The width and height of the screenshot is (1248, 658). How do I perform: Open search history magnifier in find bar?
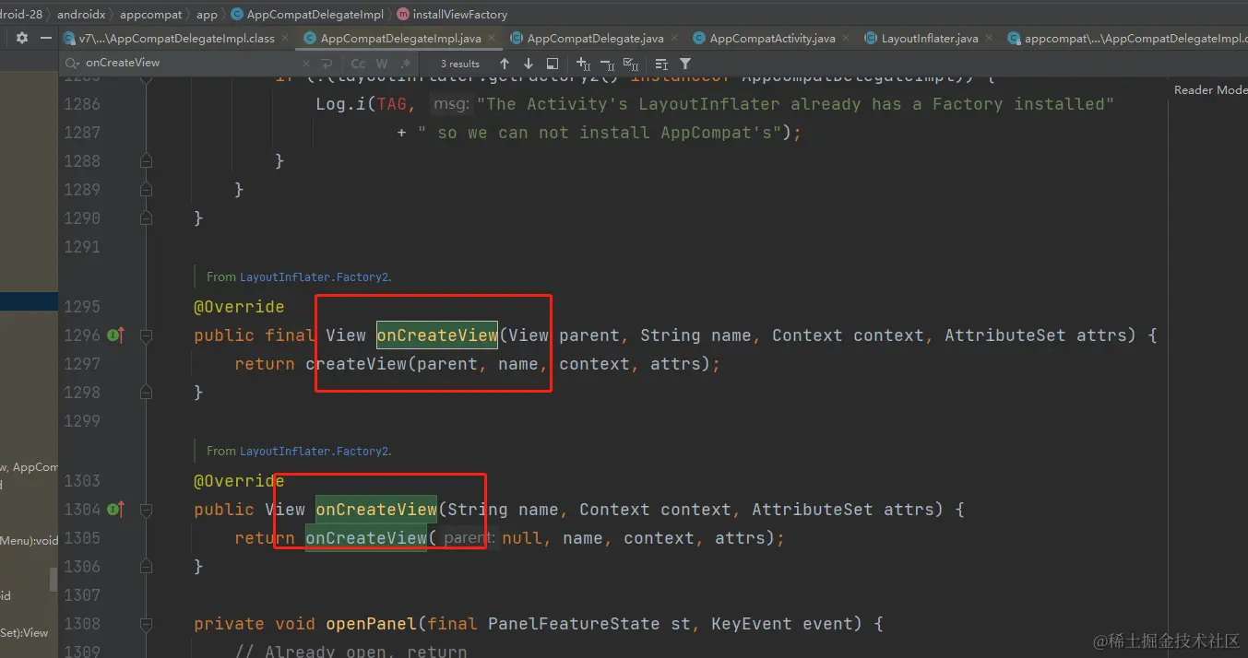click(72, 64)
